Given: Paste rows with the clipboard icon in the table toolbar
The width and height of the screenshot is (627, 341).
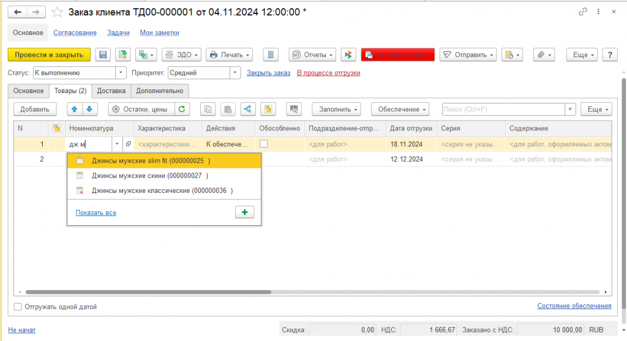Looking at the screenshot, I should click(x=228, y=109).
